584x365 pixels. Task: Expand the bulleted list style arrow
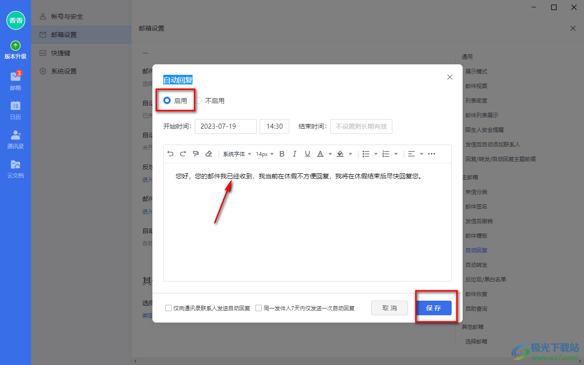coord(376,154)
